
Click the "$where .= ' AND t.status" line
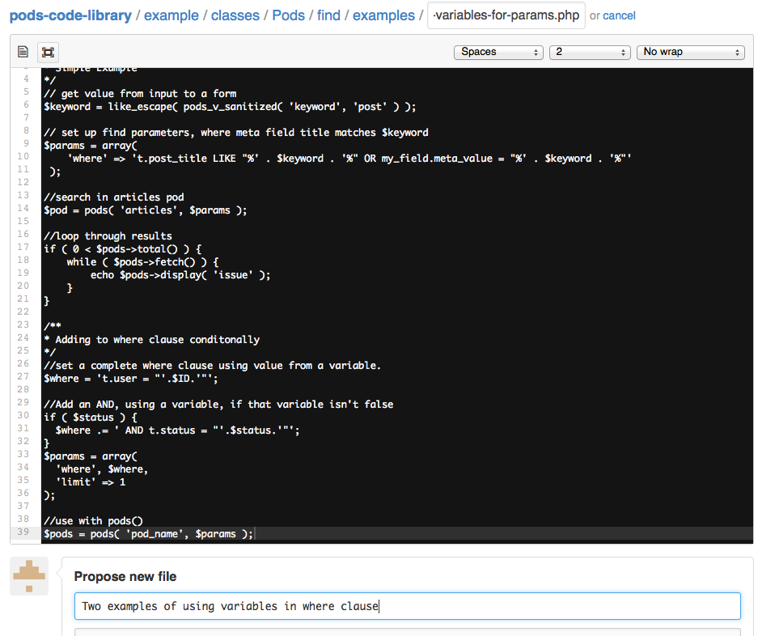tap(177, 430)
